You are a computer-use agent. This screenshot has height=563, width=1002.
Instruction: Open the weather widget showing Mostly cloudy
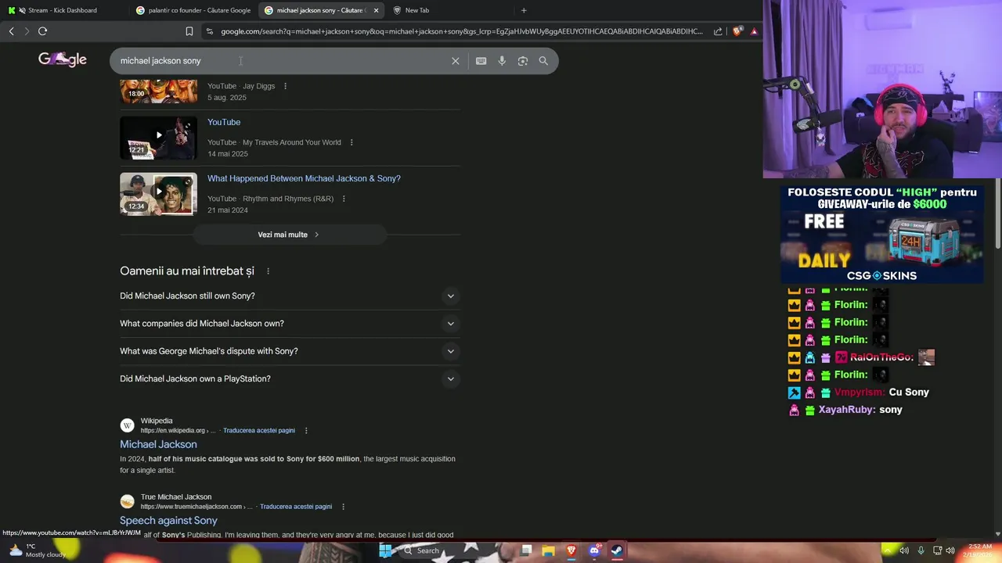click(37, 550)
